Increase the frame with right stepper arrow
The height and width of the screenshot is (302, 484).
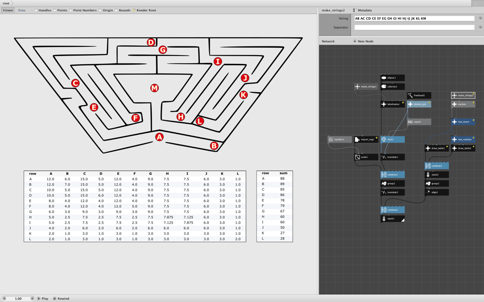tap(32, 299)
